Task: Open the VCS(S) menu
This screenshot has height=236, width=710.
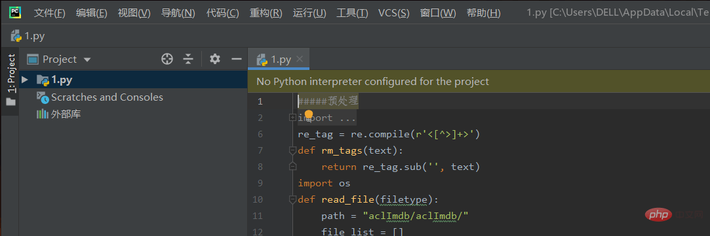Action: [x=393, y=13]
